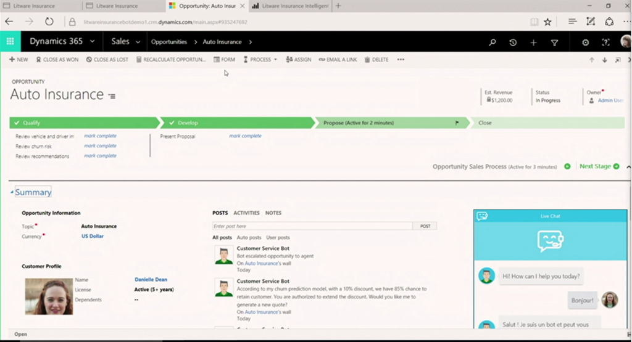Image resolution: width=632 pixels, height=342 pixels.
Task: Mark Review churn risk as complete
Action: pos(100,146)
